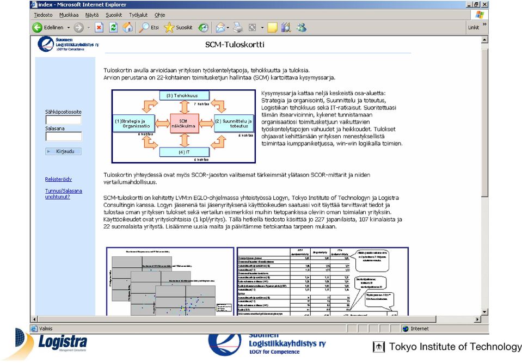This screenshot has height=363, width=522.
Task: Click the horizontal scrollbar thumb
Action: click(237, 319)
